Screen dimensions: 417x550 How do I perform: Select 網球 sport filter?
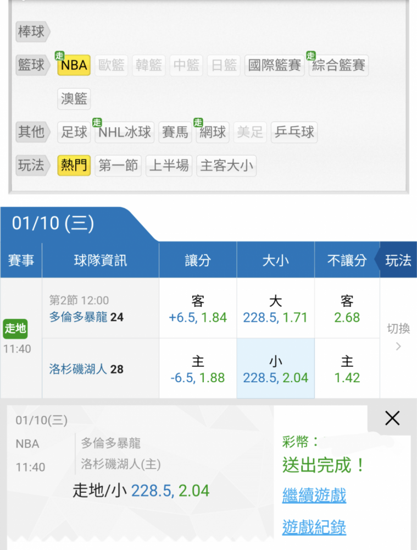point(213,132)
